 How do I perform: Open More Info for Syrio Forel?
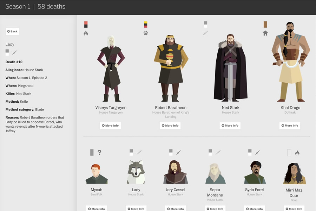click(255, 209)
